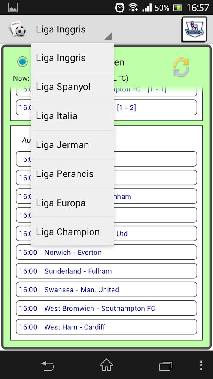Screen dimensions: 213x379
Task: Open the West Ham - Cardiff fixture
Action: [106, 327]
